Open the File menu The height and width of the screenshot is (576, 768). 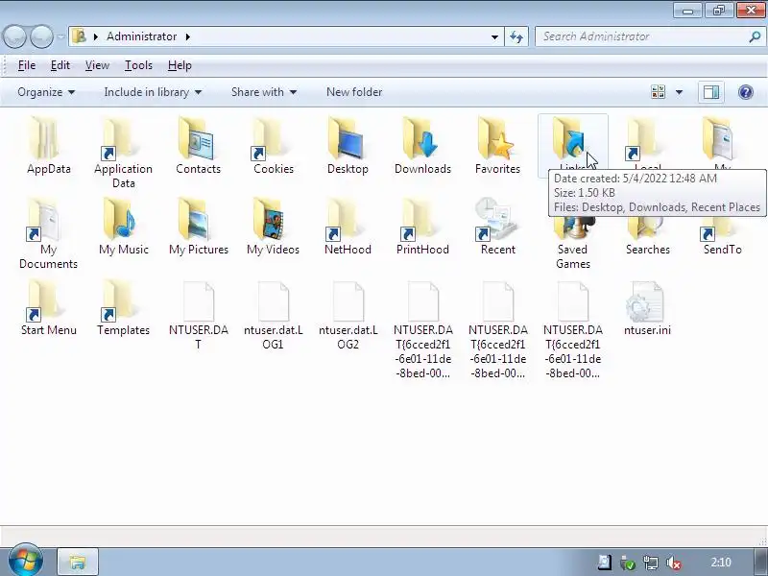point(27,65)
